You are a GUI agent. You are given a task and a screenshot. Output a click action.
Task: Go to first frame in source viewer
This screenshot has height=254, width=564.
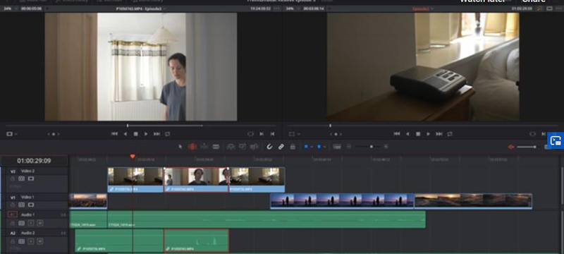pyautogui.click(x=114, y=134)
